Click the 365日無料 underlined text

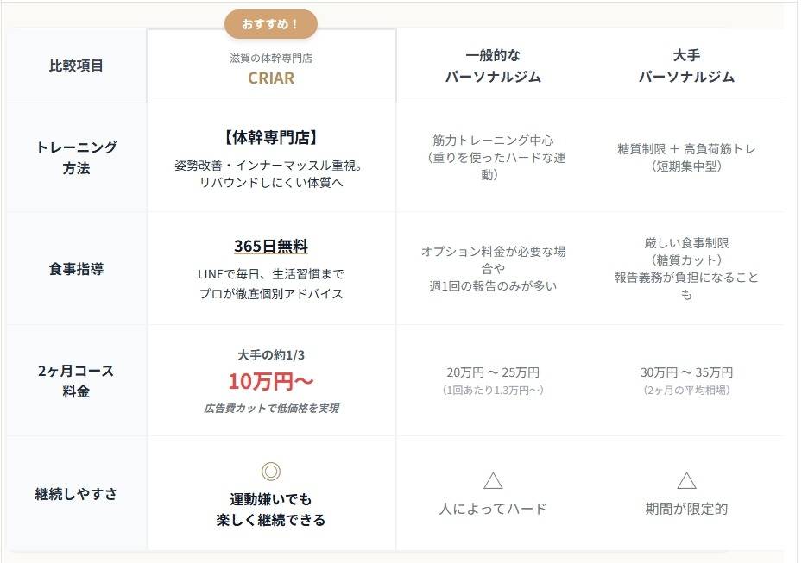click(x=271, y=247)
